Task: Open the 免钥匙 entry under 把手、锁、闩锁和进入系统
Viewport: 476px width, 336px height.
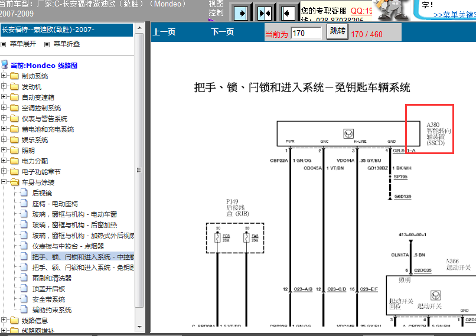Action: (83, 268)
